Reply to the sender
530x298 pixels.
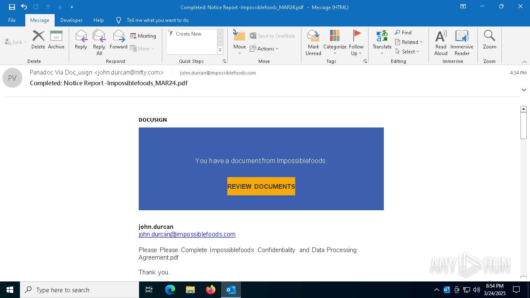(x=81, y=40)
